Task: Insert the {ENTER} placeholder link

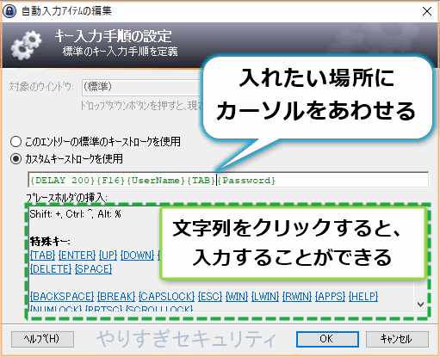Action: [77, 255]
